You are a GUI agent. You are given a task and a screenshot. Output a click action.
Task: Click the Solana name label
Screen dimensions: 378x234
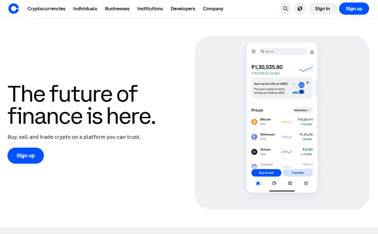[x=265, y=149]
